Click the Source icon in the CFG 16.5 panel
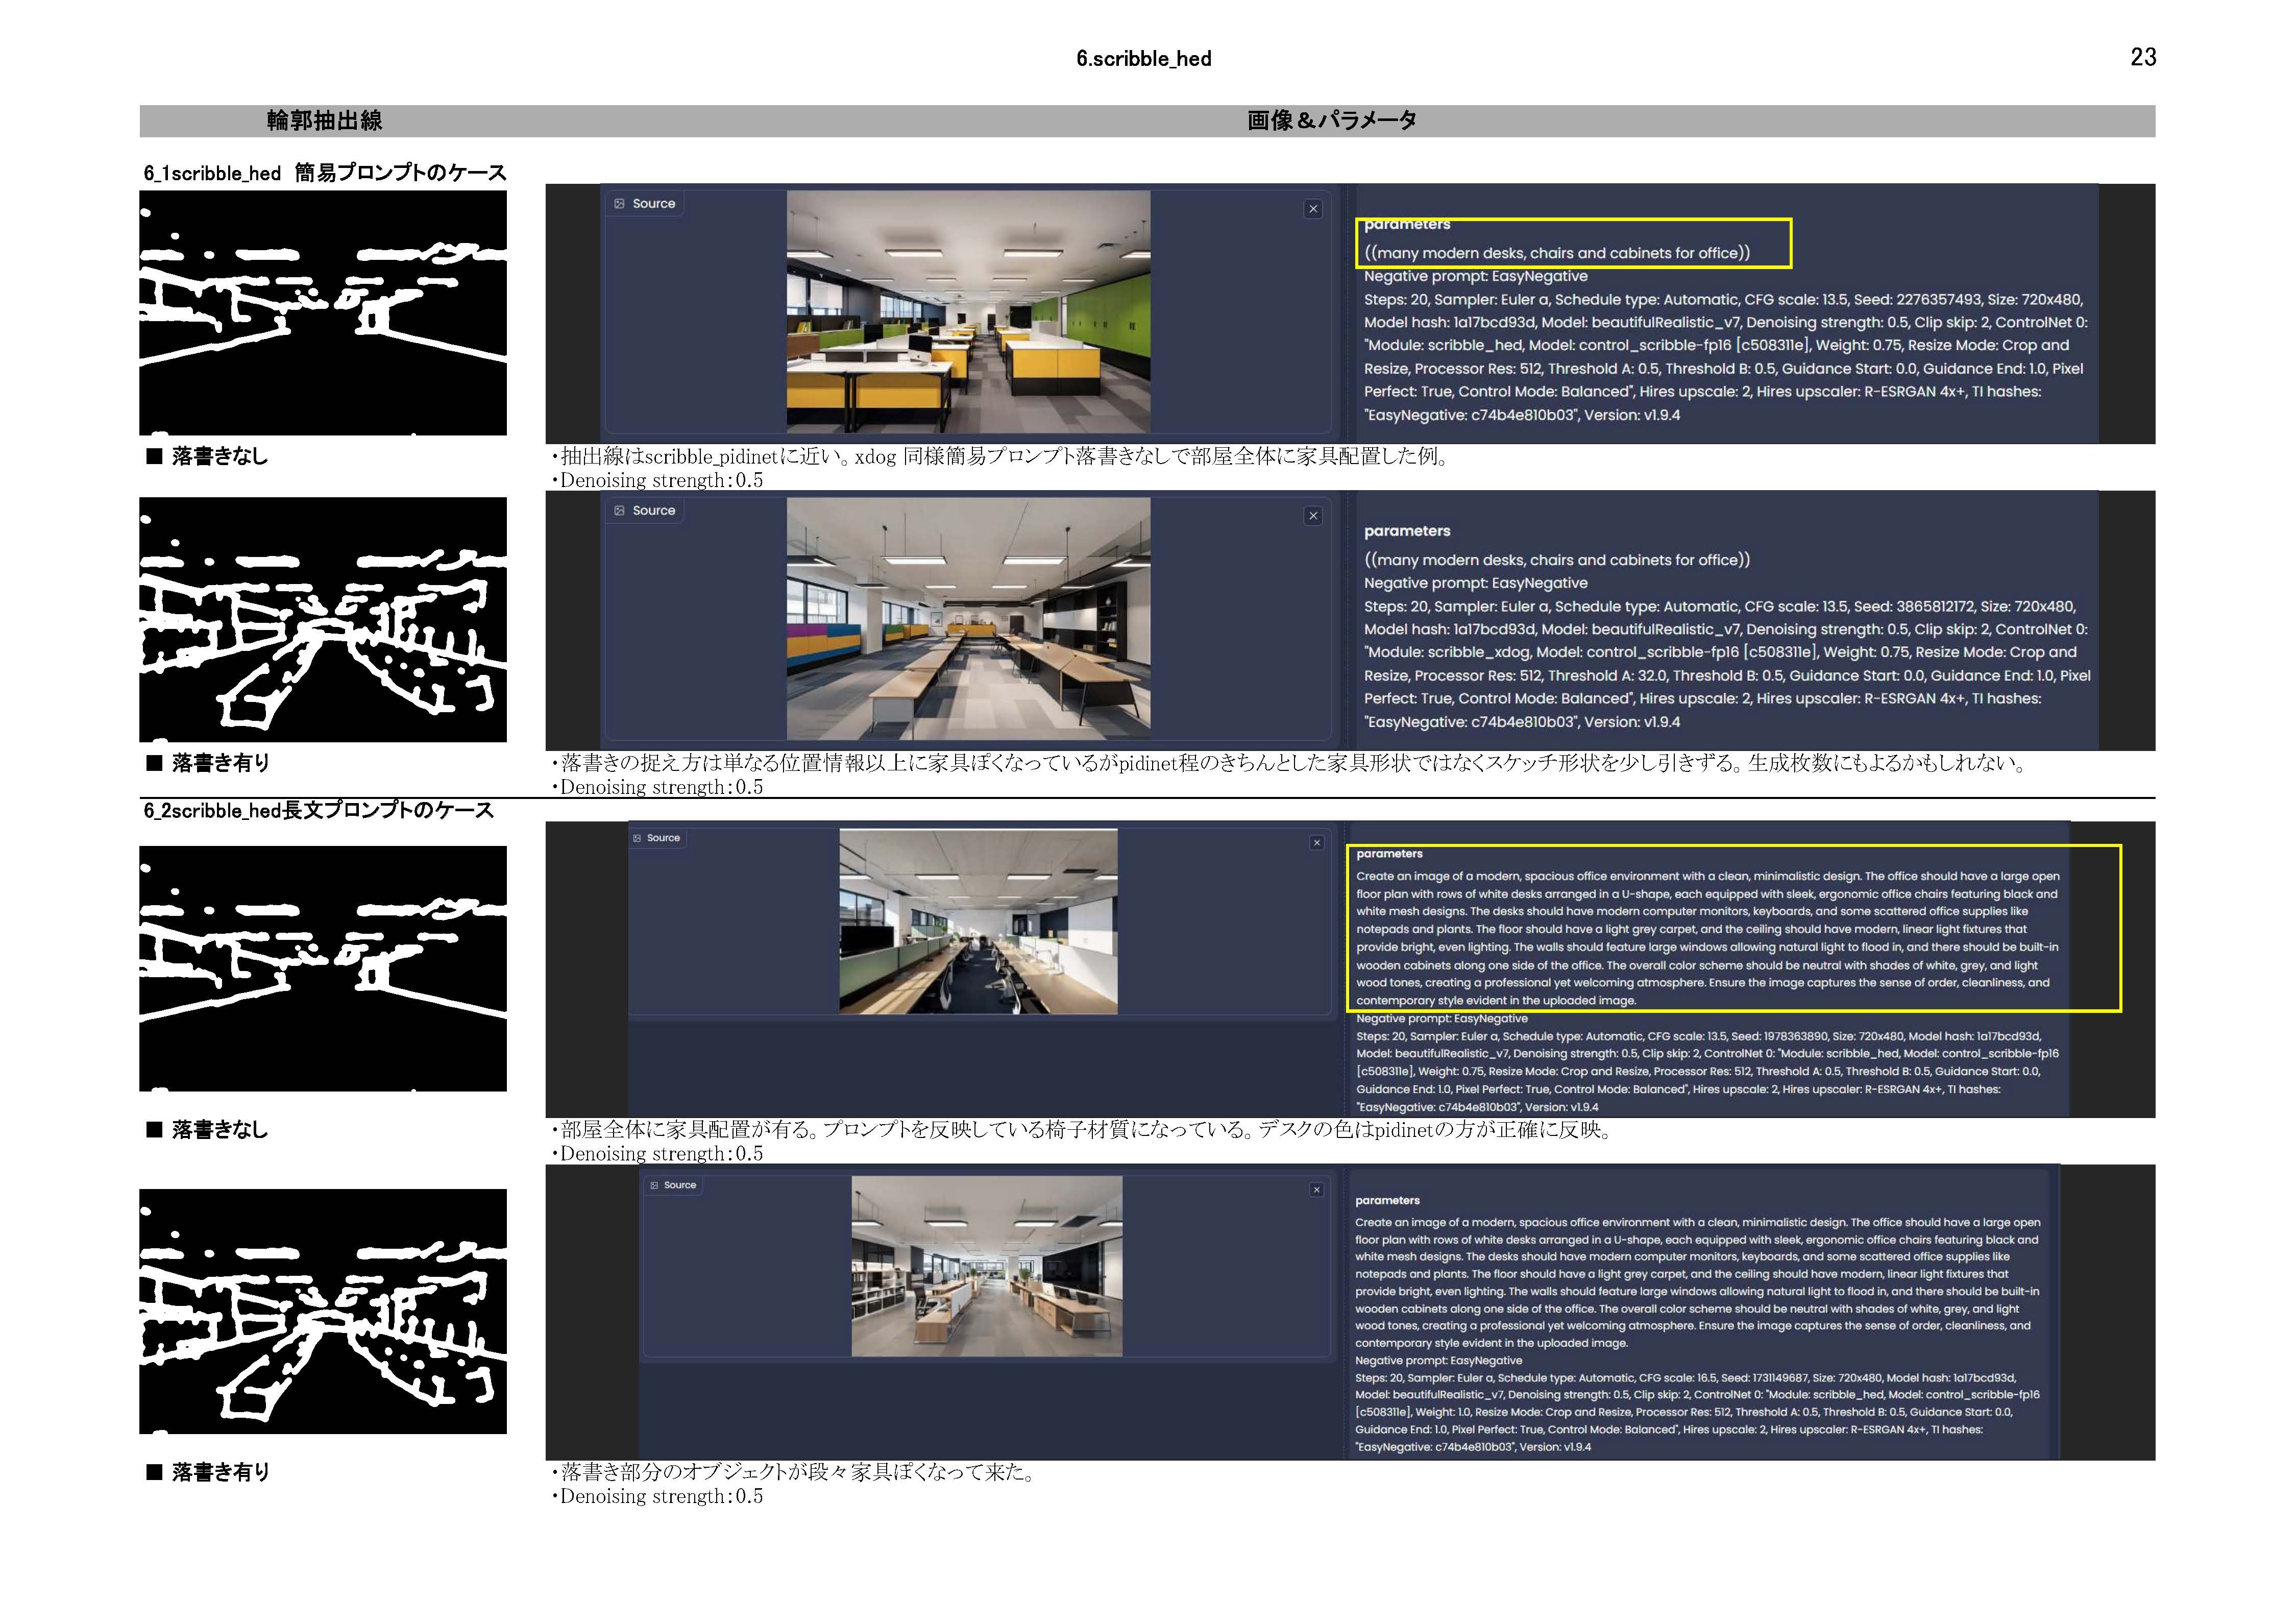This screenshot has height=1624, width=2296. pyautogui.click(x=655, y=1185)
